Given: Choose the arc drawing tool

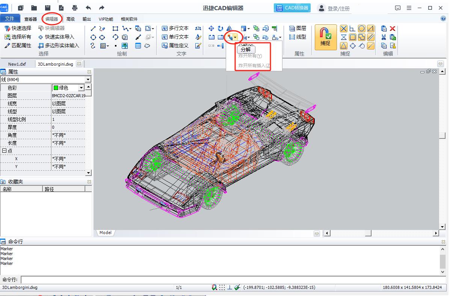Looking at the screenshot, I should click(x=115, y=37).
